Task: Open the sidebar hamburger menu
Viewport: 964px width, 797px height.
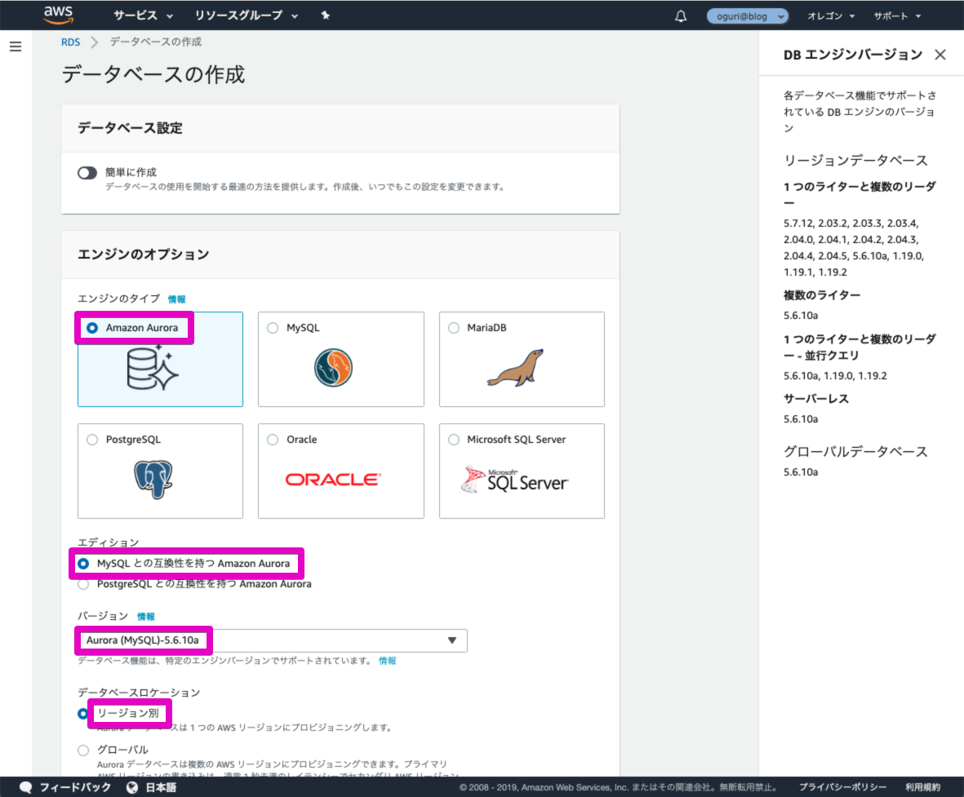Action: [x=15, y=46]
